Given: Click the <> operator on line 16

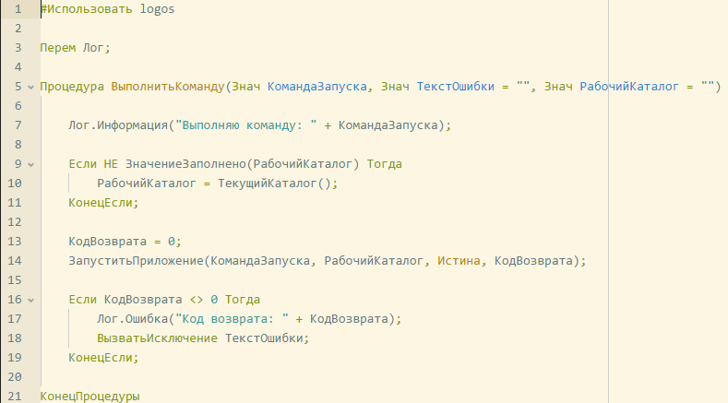Looking at the screenshot, I should [x=197, y=300].
